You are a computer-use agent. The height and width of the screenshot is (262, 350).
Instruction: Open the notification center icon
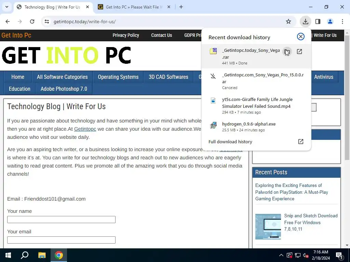click(339, 256)
